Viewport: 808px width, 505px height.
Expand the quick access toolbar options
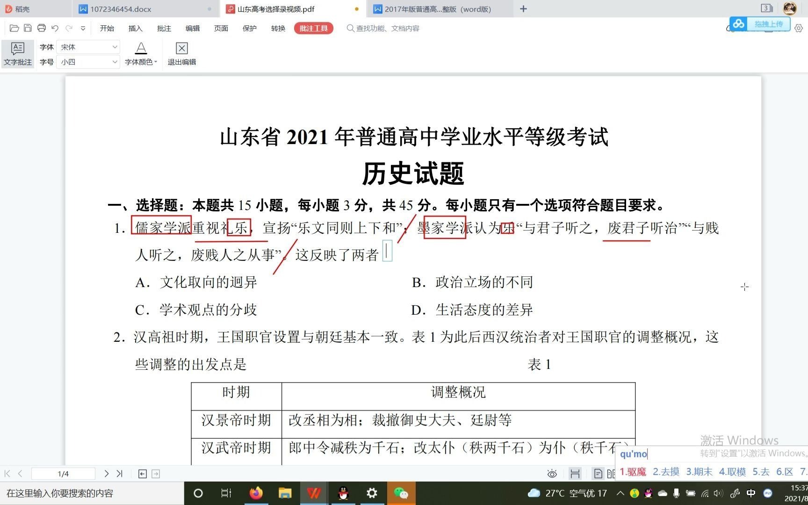(x=83, y=28)
